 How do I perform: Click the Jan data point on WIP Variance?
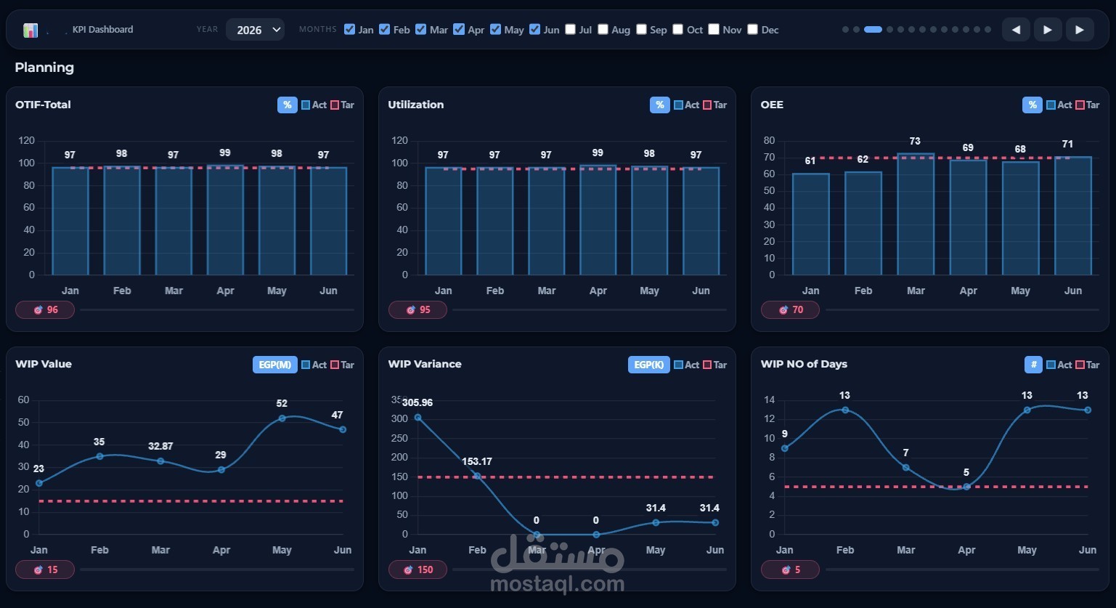418,418
